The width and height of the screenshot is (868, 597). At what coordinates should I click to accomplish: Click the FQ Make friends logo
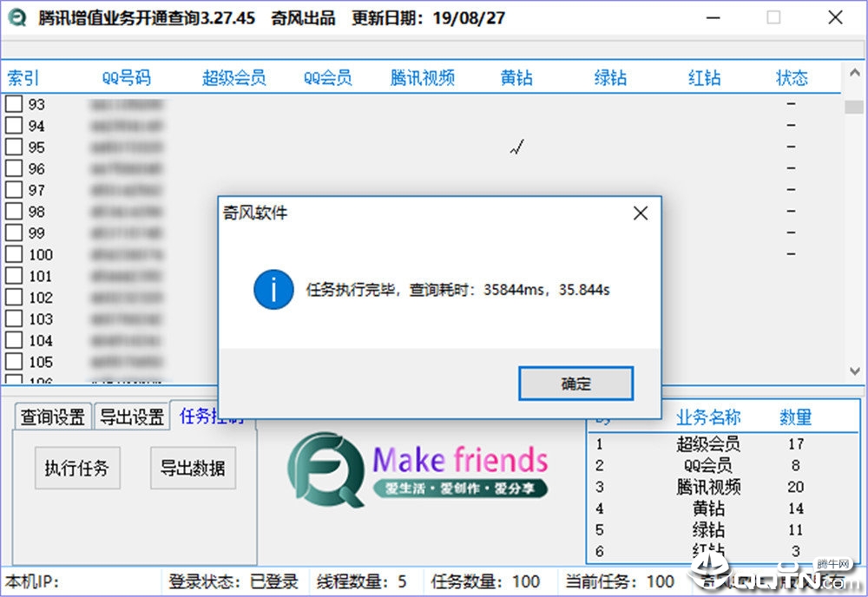(x=418, y=469)
